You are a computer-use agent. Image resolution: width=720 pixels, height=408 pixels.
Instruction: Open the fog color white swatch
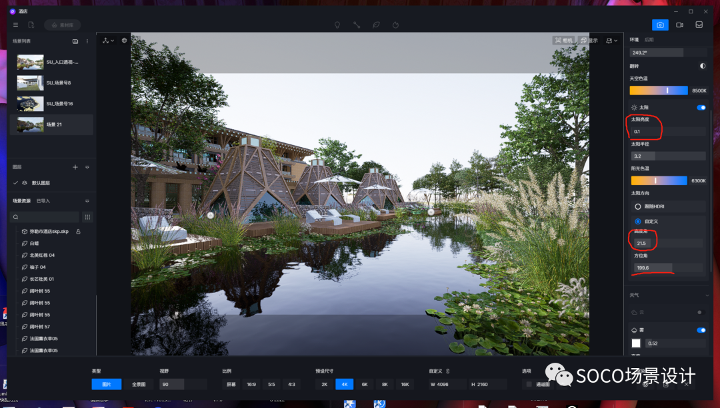(636, 343)
